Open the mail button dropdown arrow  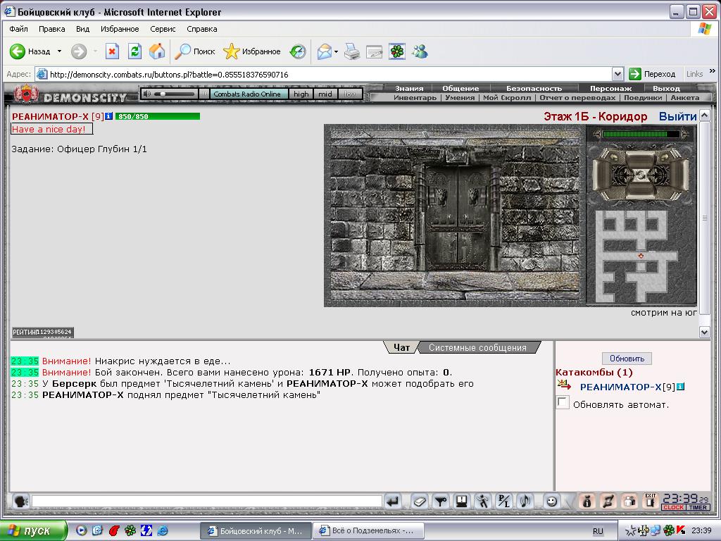[x=336, y=51]
